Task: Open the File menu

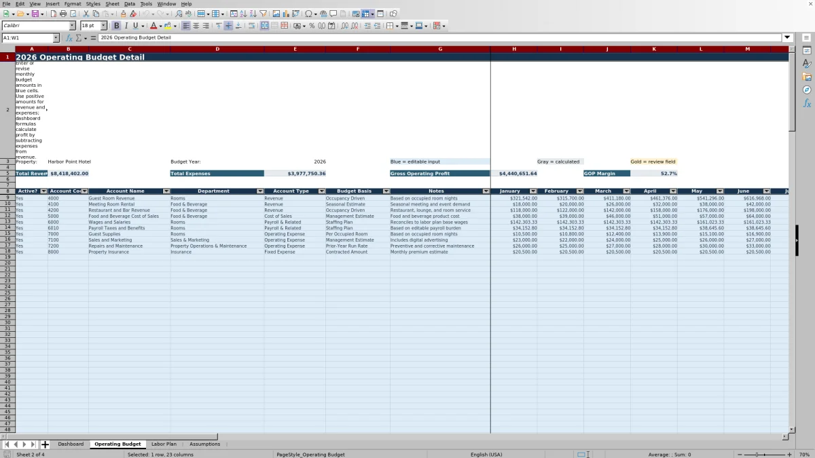Action: [x=6, y=4]
